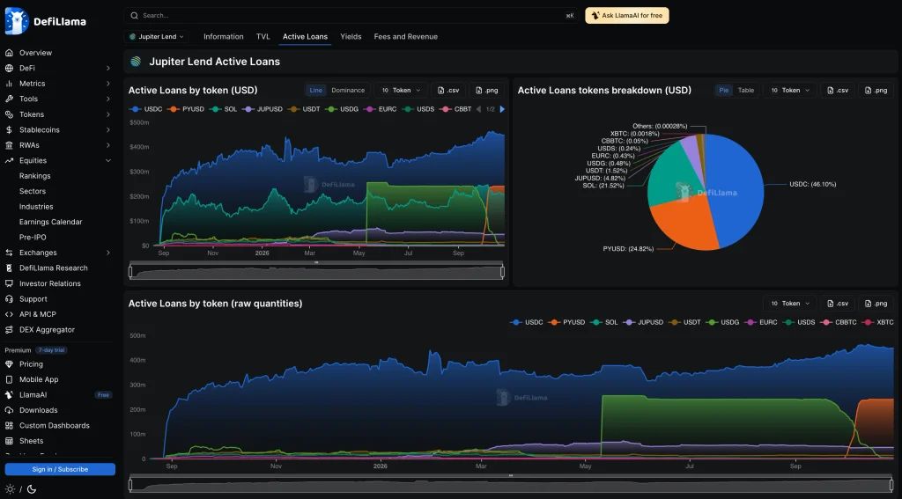The height and width of the screenshot is (499, 902).
Task: Download .csv for Active Loans by token (USD)
Action: 448,91
